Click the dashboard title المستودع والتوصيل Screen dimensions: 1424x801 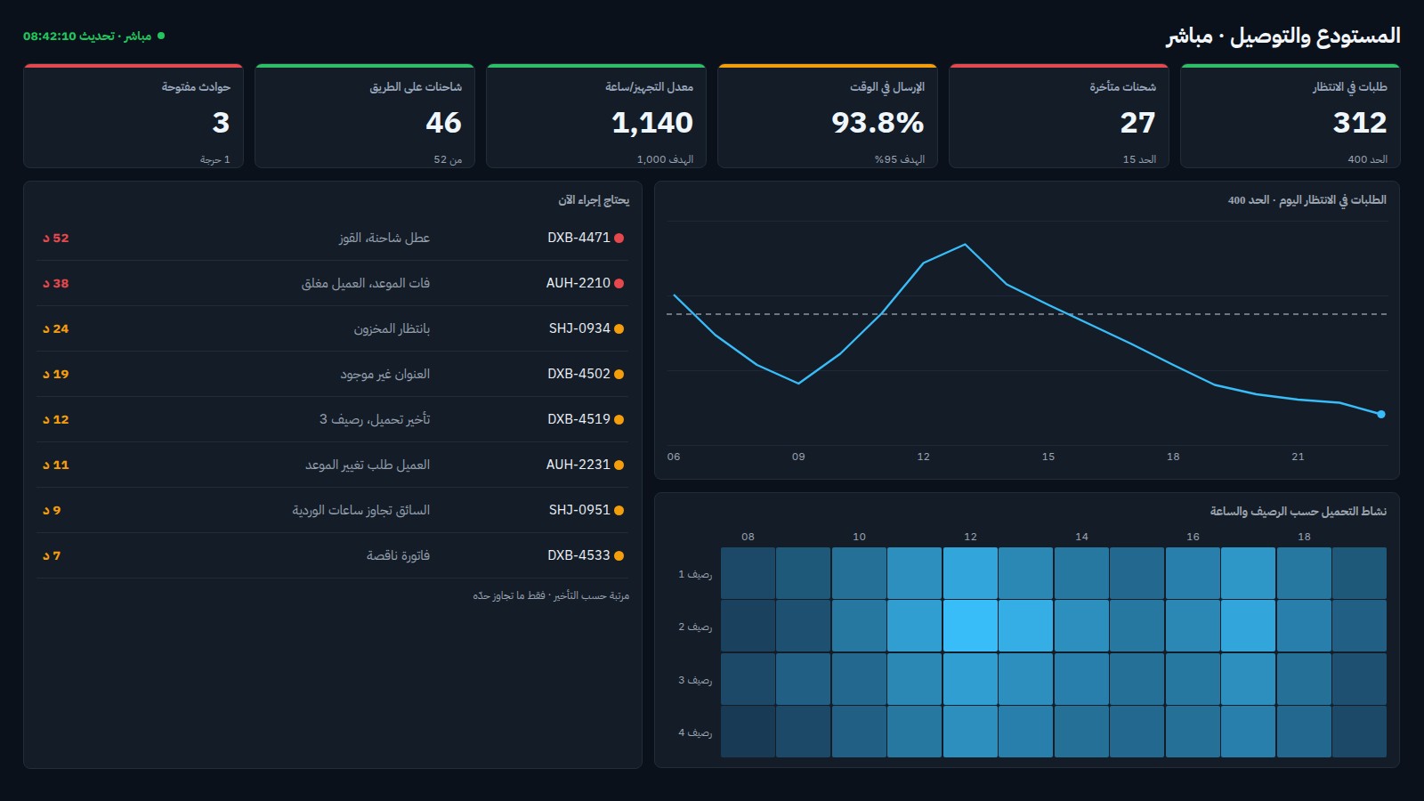[1315, 36]
